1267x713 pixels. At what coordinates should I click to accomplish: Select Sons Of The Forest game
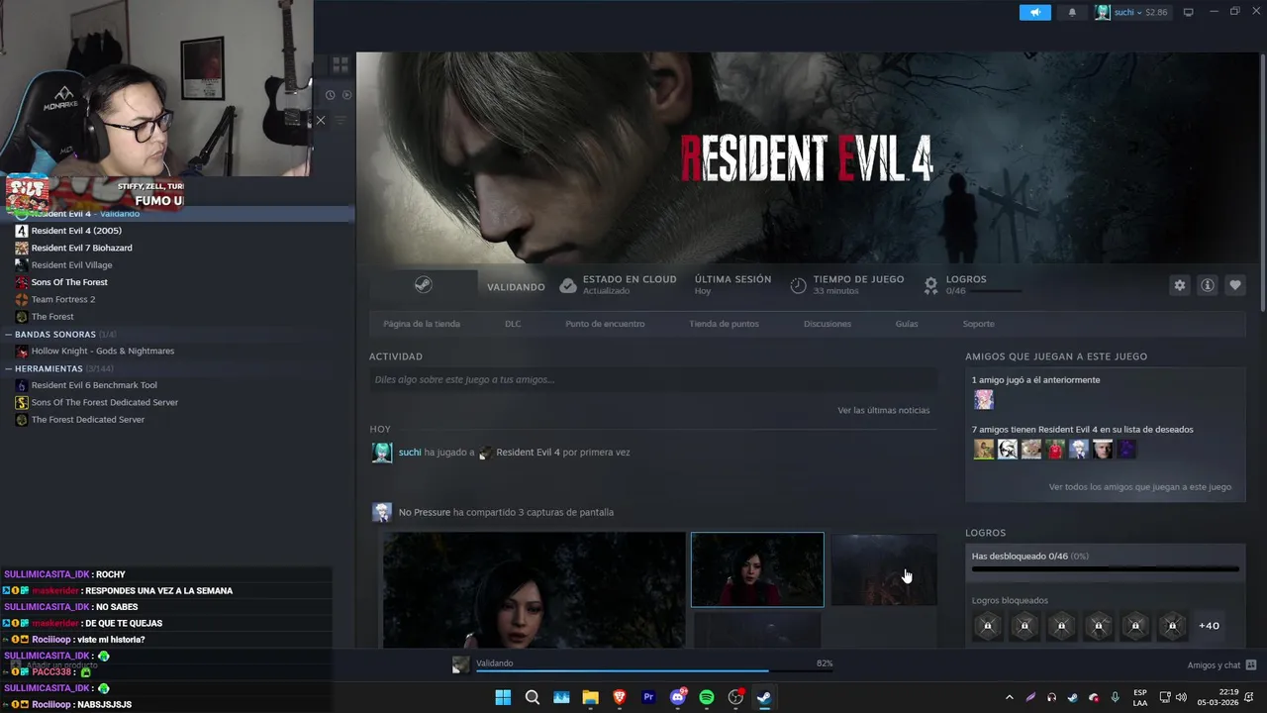click(69, 282)
